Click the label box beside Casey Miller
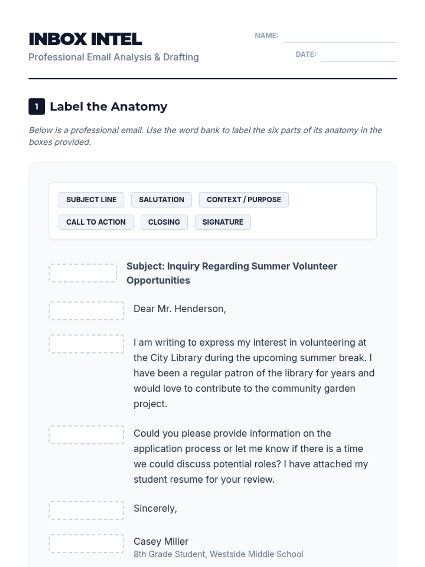Image resolution: width=425 pixels, height=567 pixels. pos(86,544)
